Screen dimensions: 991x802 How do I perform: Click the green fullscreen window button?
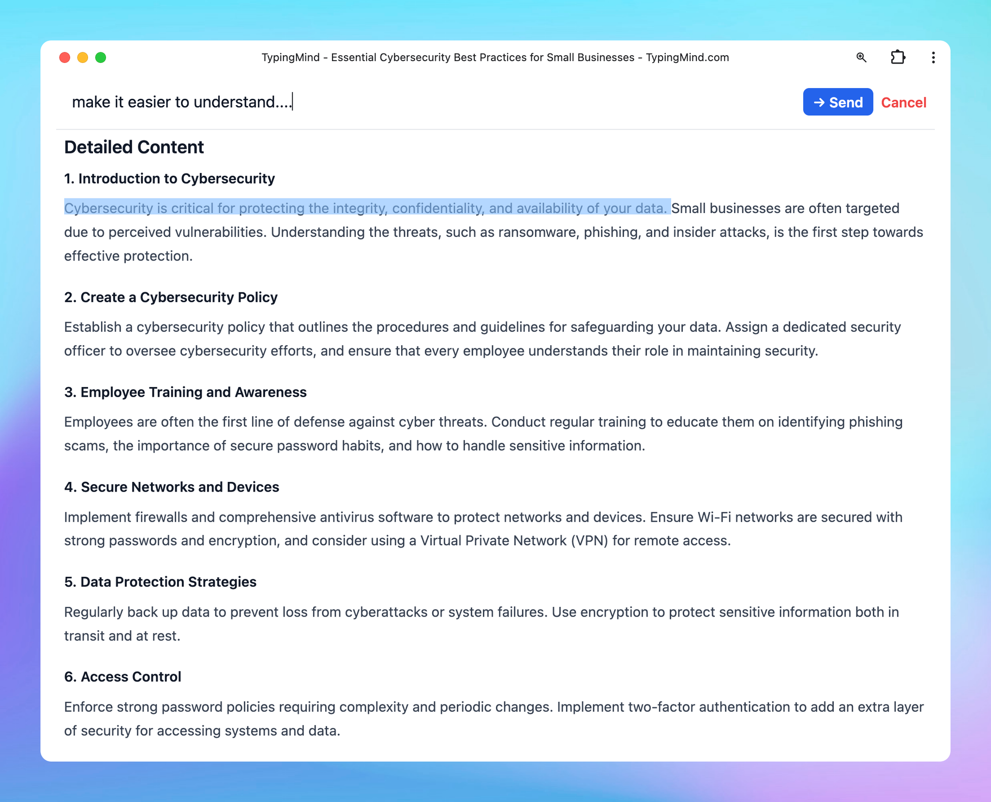[101, 58]
